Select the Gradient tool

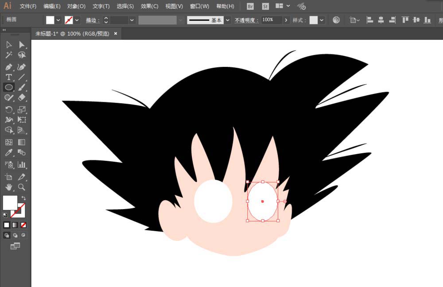click(x=21, y=142)
